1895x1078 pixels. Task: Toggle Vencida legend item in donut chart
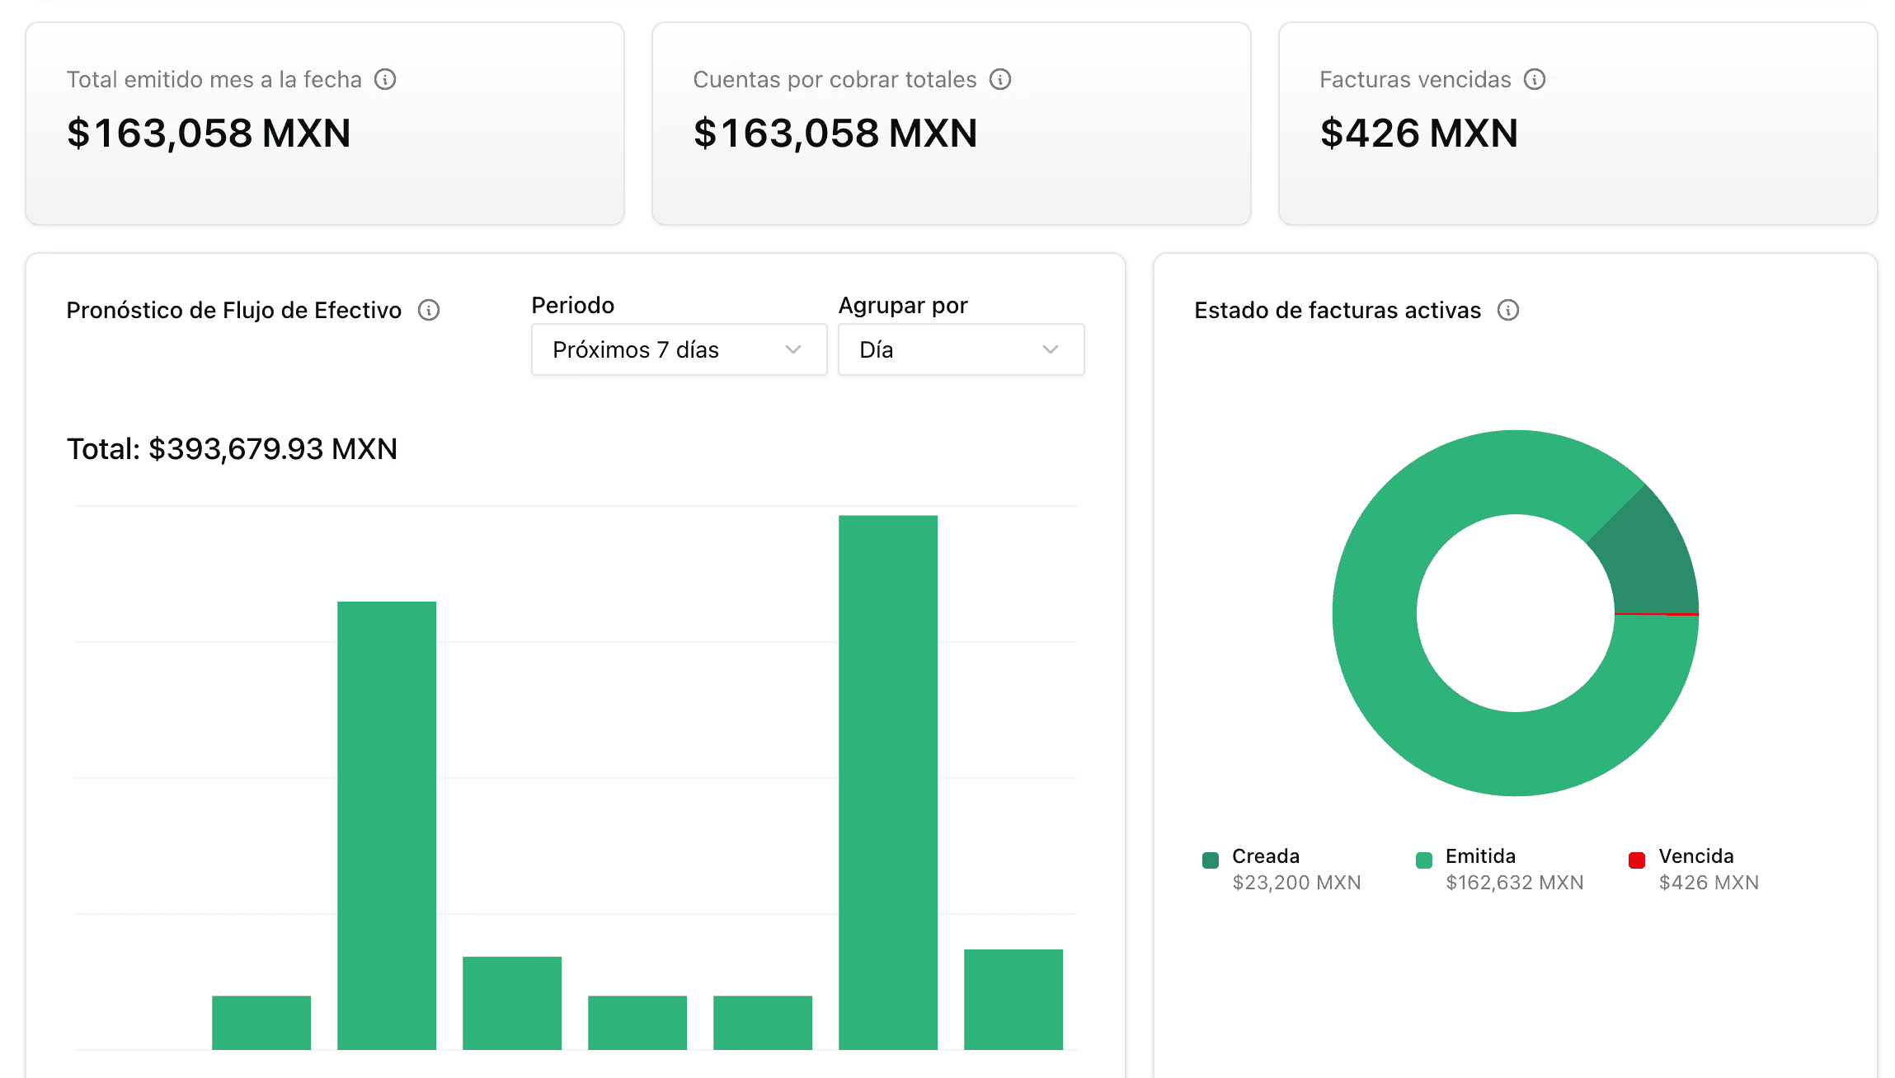(1695, 856)
